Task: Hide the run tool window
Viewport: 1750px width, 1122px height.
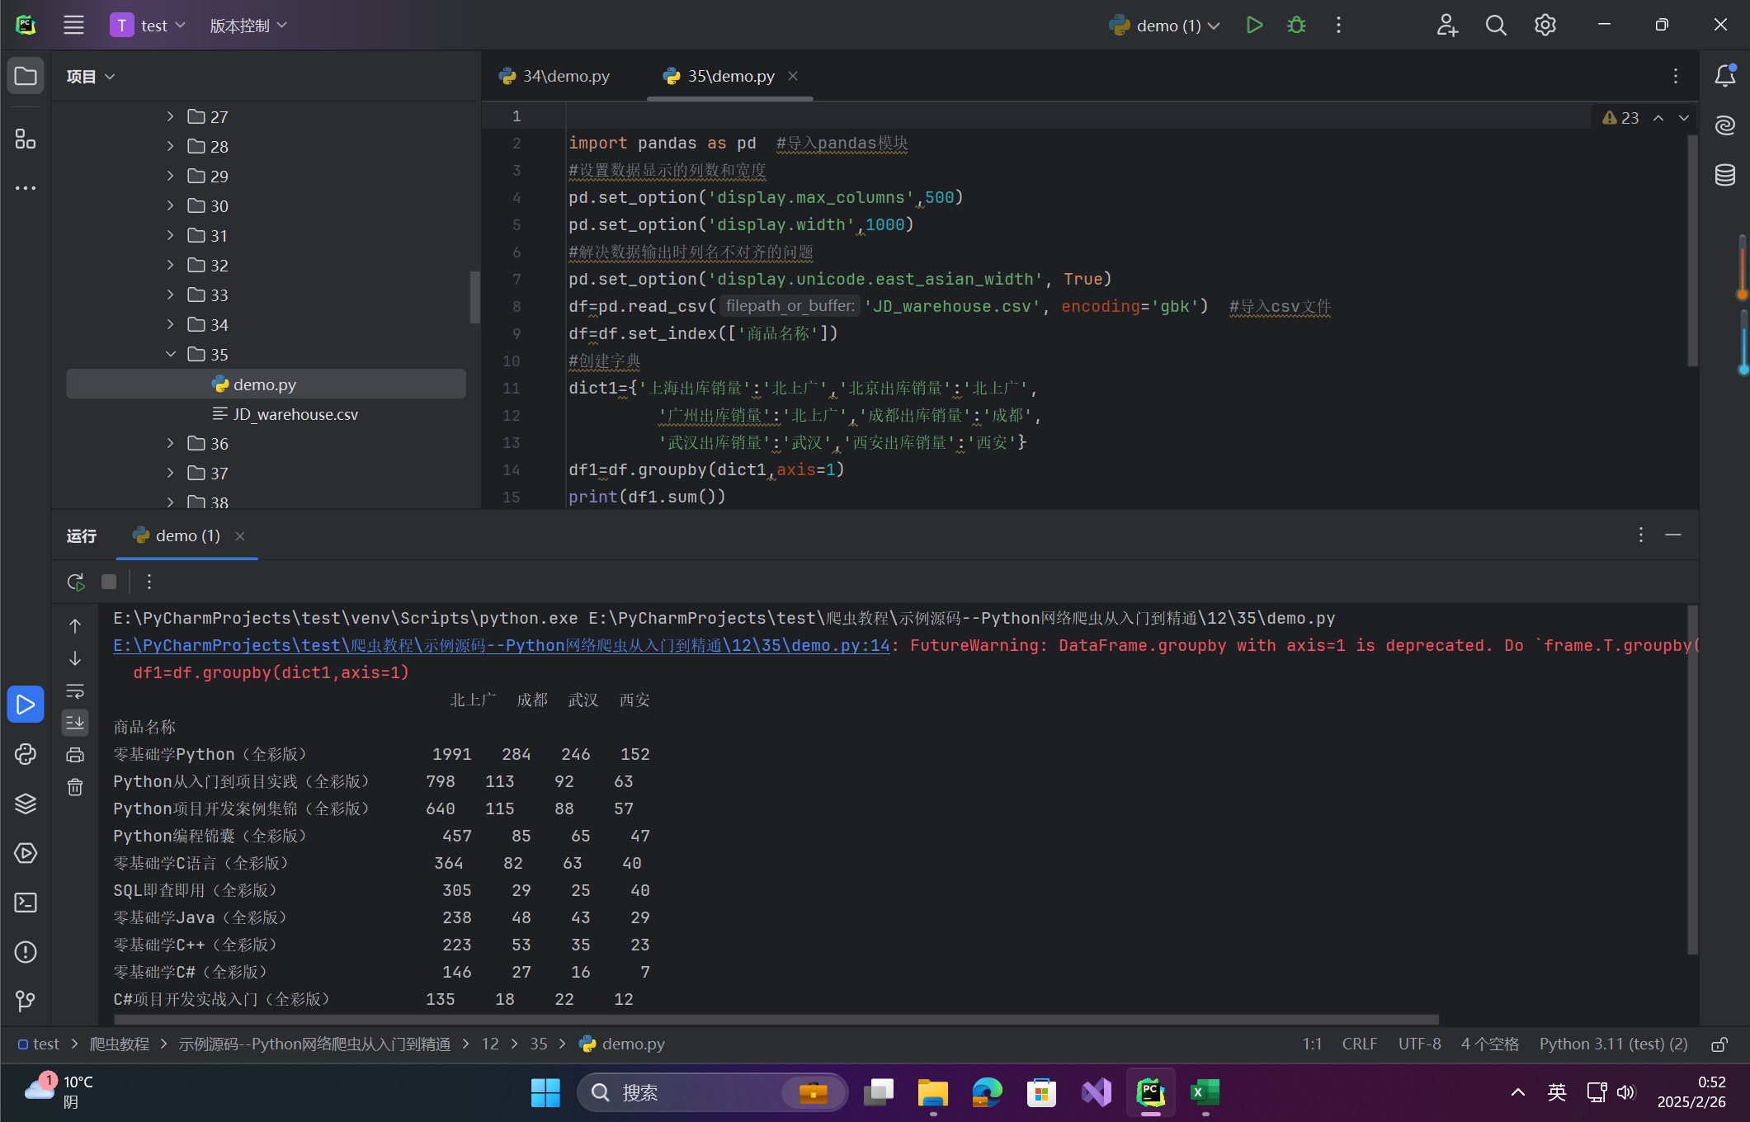Action: tap(1673, 535)
